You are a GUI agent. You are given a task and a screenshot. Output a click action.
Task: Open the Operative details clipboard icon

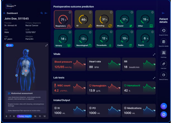[164, 42]
